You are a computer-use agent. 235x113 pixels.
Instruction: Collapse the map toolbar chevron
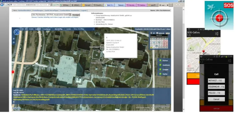pos(93,29)
